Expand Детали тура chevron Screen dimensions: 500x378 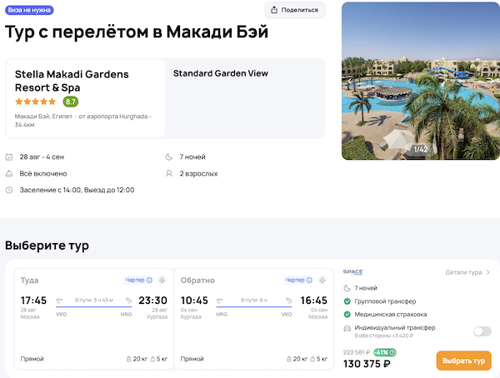click(x=467, y=272)
